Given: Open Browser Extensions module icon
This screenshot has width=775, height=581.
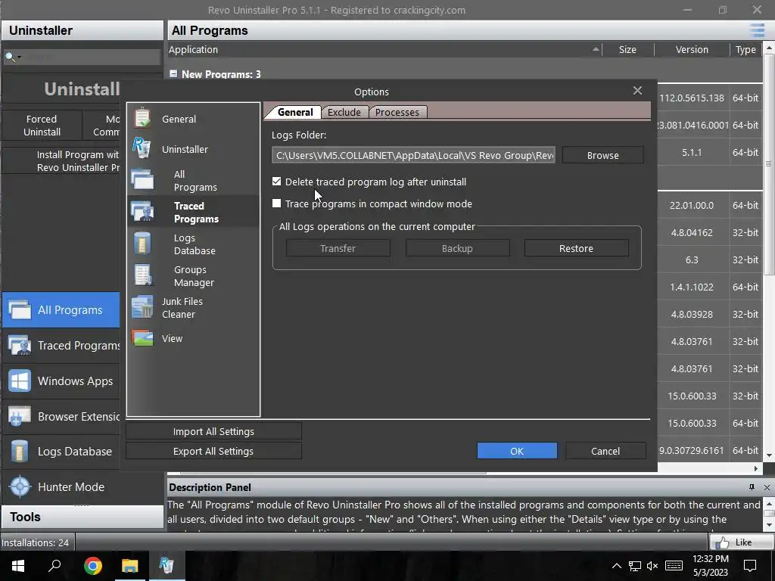Looking at the screenshot, I should (x=20, y=417).
